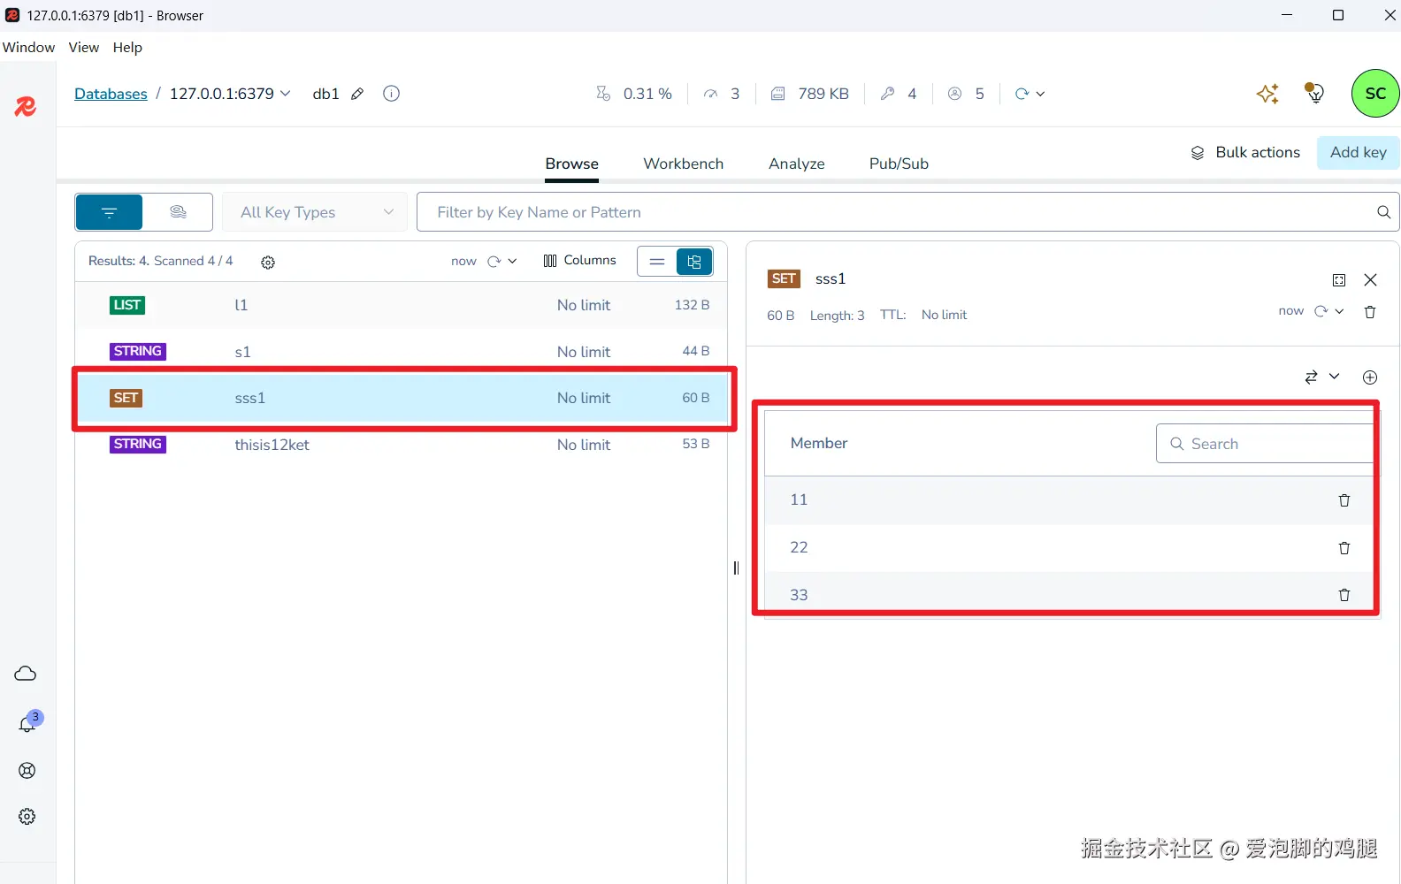Screen dimensions: 1401x884
Task: Click the Bulk actions button
Action: point(1245,152)
